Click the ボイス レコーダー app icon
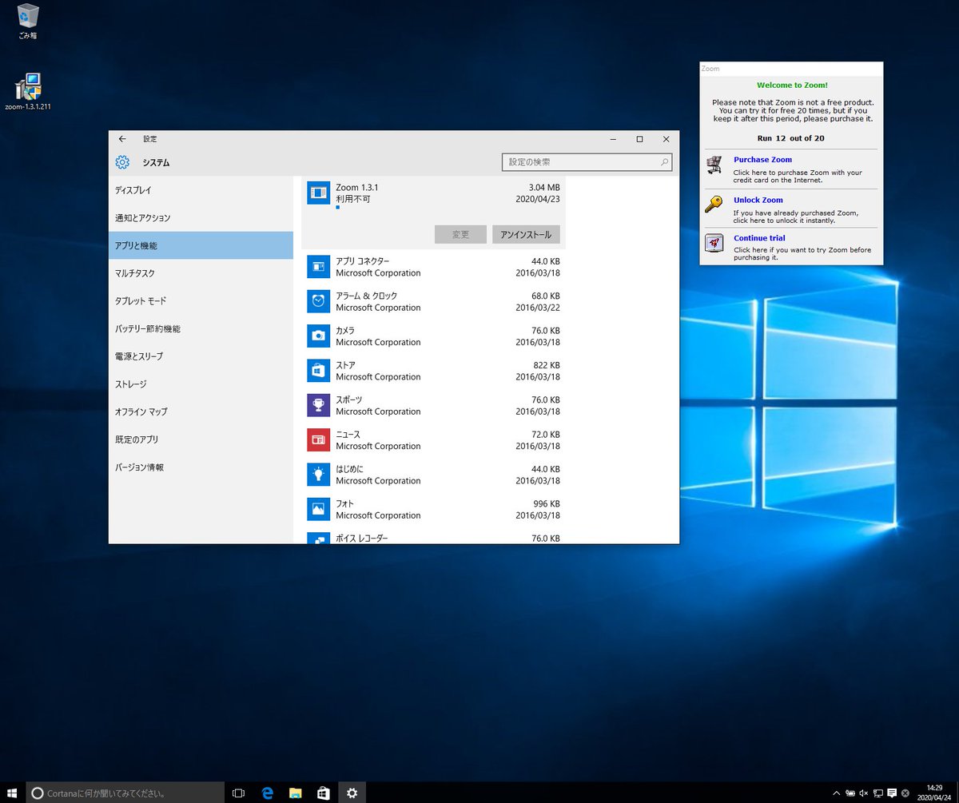959x803 pixels. pos(318,538)
